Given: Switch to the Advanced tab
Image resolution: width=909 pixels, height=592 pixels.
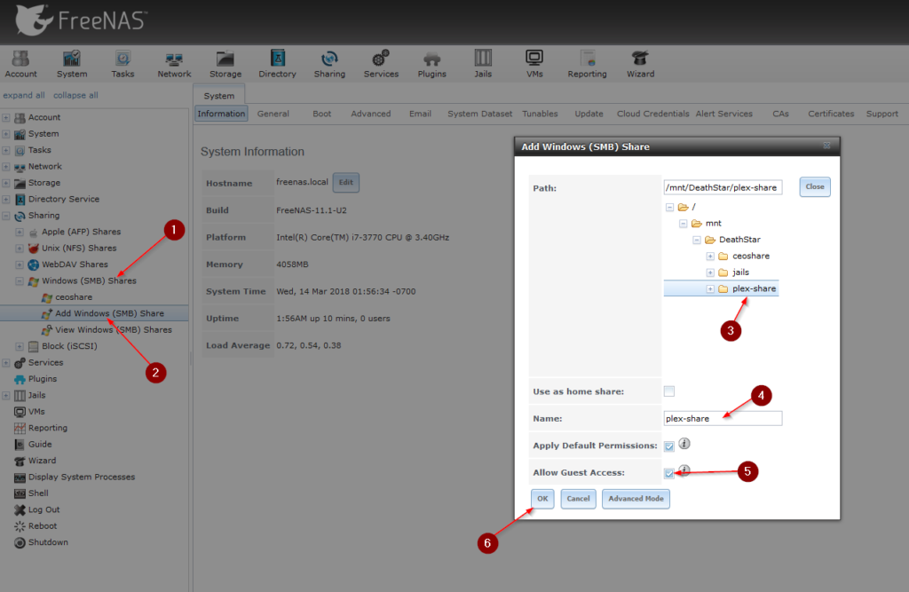Looking at the screenshot, I should (370, 114).
